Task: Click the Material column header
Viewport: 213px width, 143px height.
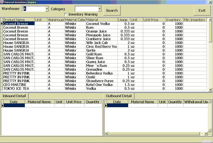Action: (x=102, y=20)
